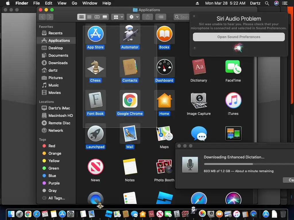Switch Finder to column view
This screenshot has width=294, height=220.
[x=97, y=17]
